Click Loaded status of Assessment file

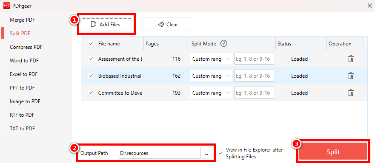click(299, 59)
